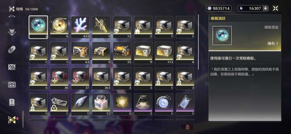291x134 pixels.
Task: Open the trash delete icon
Action: click(x=188, y=127)
